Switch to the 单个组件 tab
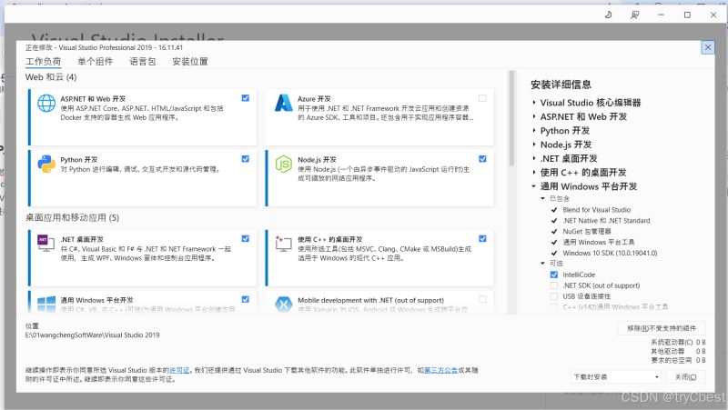This screenshot has width=728, height=410. [x=96, y=61]
